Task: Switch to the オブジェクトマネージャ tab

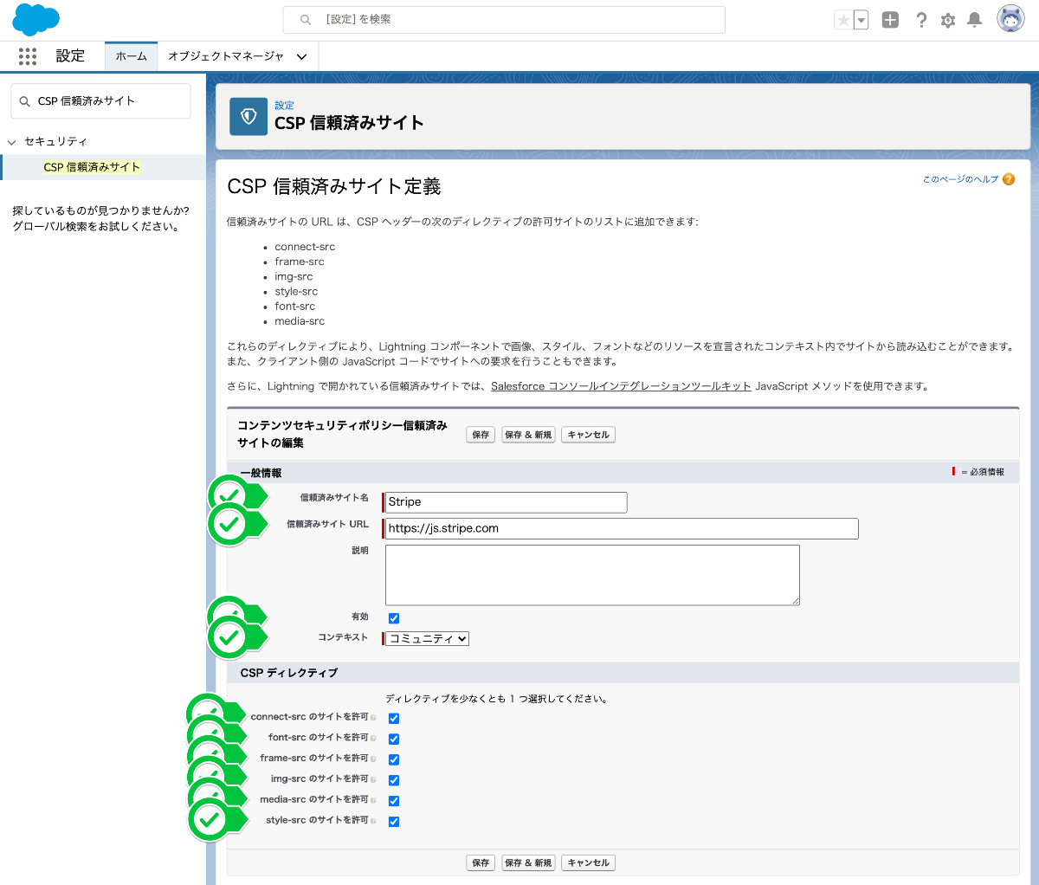Action: coord(226,56)
